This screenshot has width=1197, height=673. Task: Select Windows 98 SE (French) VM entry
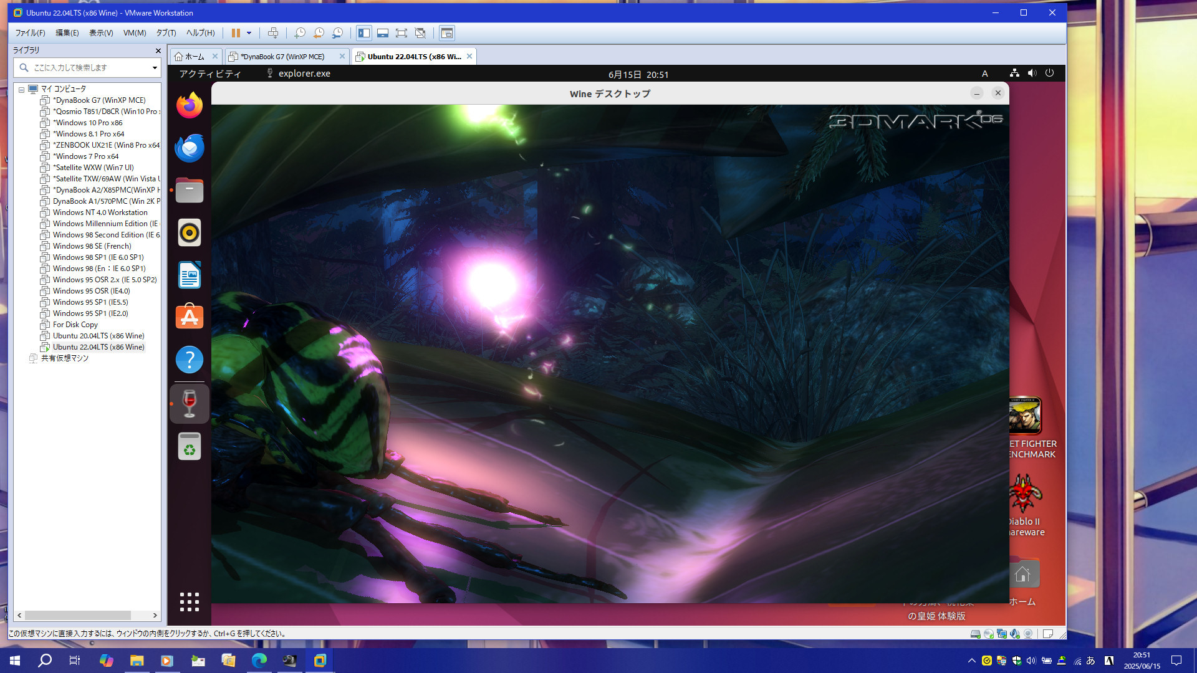coord(92,246)
